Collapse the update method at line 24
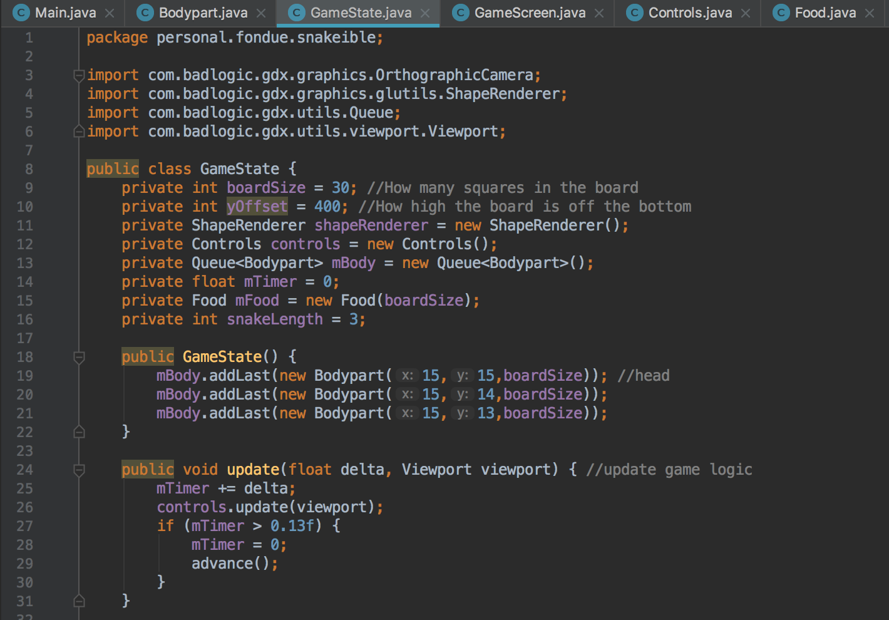Screen dimensions: 889x620 (x=79, y=470)
